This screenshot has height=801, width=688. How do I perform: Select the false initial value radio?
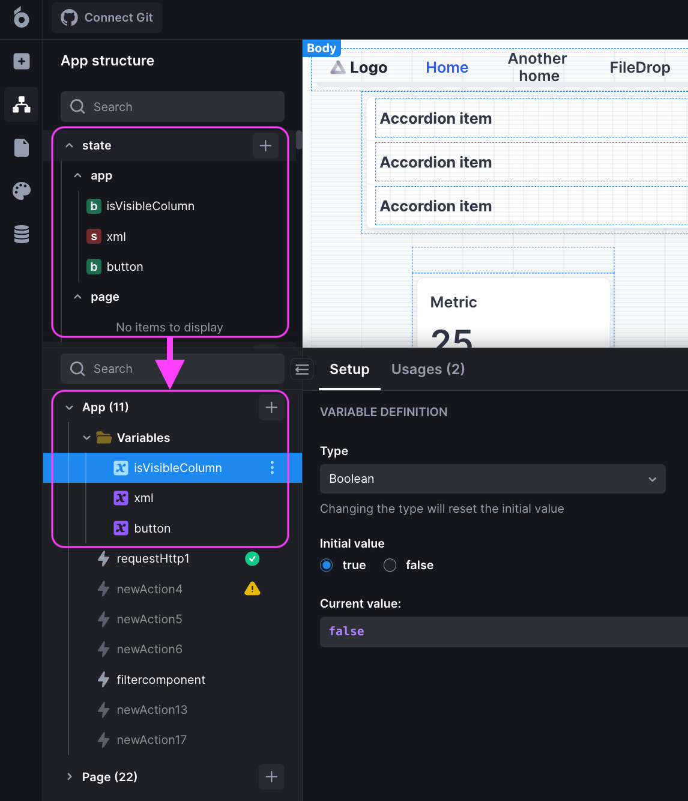[x=390, y=565]
